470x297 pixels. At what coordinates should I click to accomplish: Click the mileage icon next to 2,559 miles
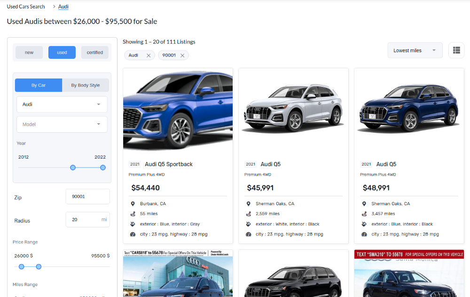pos(248,213)
